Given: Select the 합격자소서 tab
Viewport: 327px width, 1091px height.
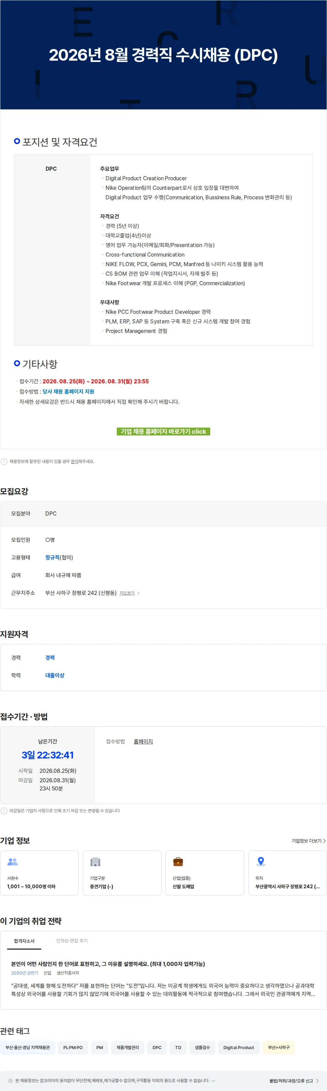Looking at the screenshot, I should point(24,941).
